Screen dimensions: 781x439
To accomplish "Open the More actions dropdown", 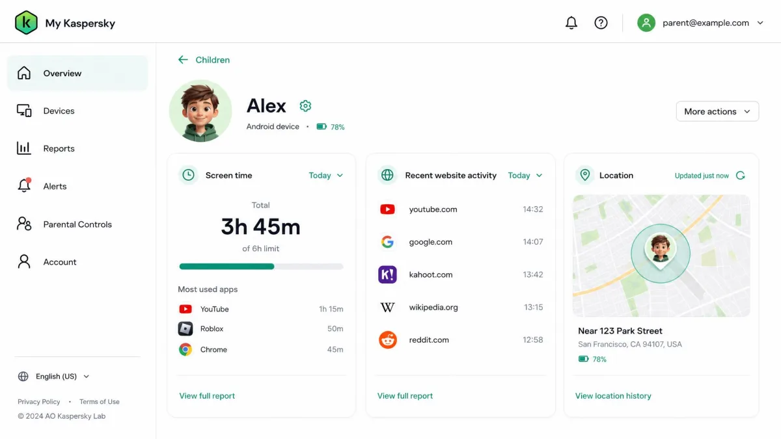I will (x=717, y=112).
